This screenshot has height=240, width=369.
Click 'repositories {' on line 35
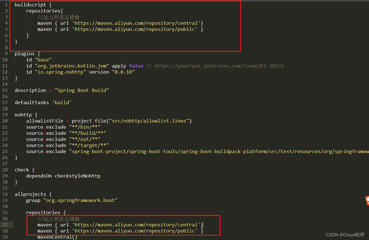46,212
